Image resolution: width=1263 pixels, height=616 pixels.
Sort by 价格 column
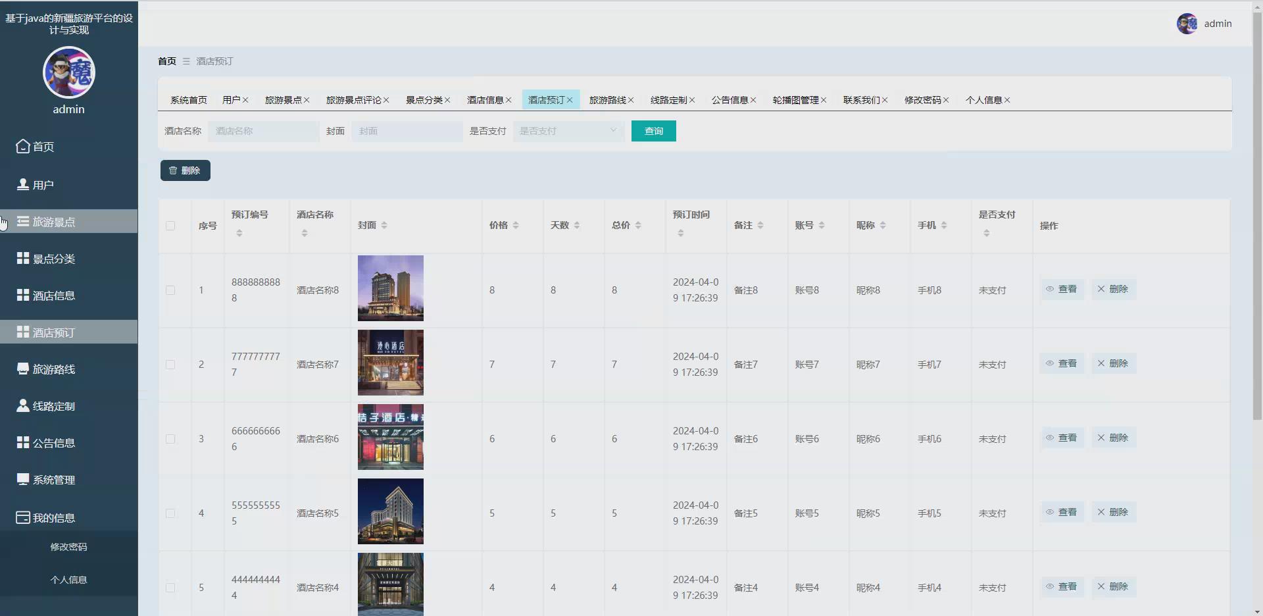pos(516,225)
